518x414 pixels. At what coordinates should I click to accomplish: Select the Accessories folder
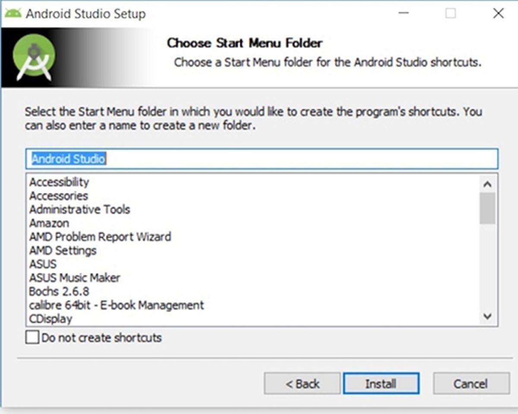click(58, 196)
